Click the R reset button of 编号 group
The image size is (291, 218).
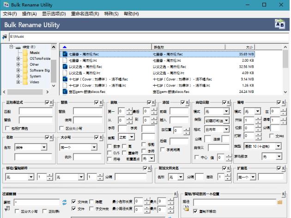coord(283,103)
